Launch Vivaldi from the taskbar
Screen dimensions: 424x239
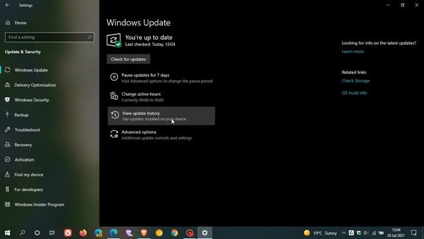coord(68,233)
